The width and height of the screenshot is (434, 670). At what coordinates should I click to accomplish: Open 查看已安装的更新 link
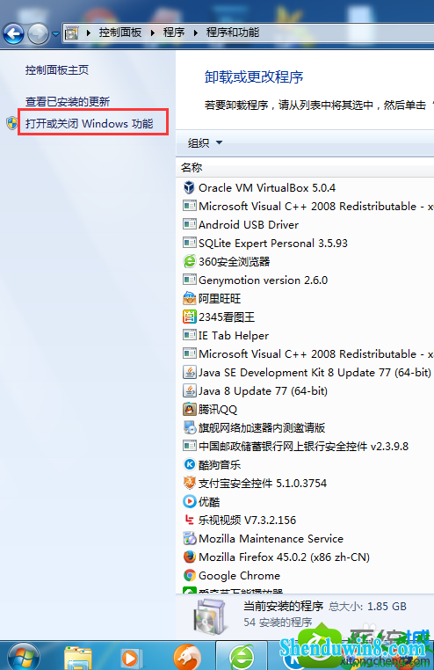pos(68,102)
